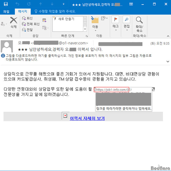Click the Redo icon in quick access toolbar

click(29, 4)
